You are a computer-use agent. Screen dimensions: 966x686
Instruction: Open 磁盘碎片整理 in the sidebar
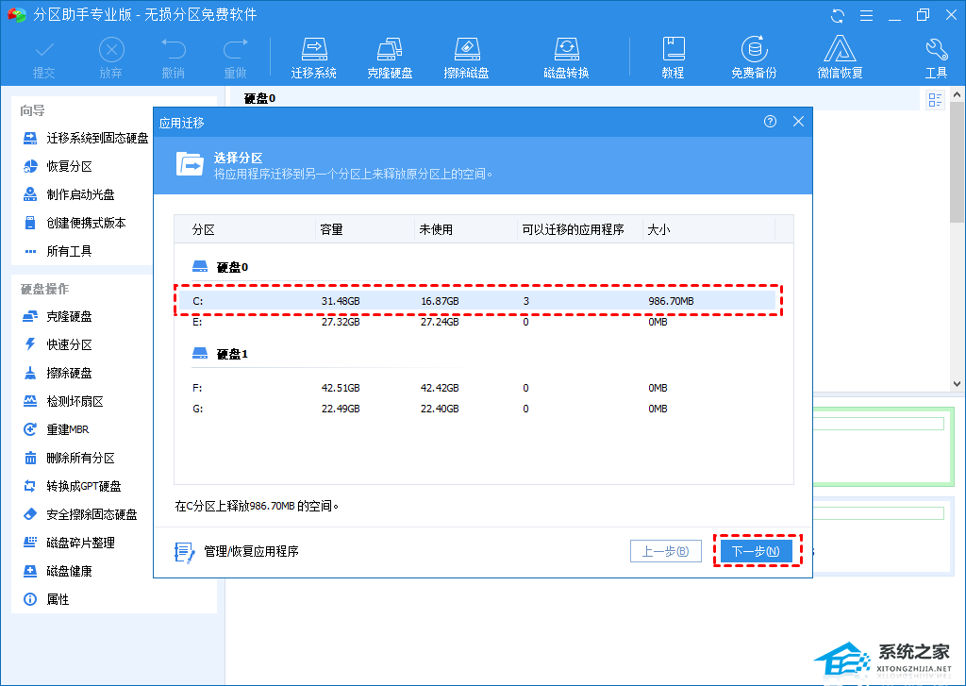[x=68, y=543]
